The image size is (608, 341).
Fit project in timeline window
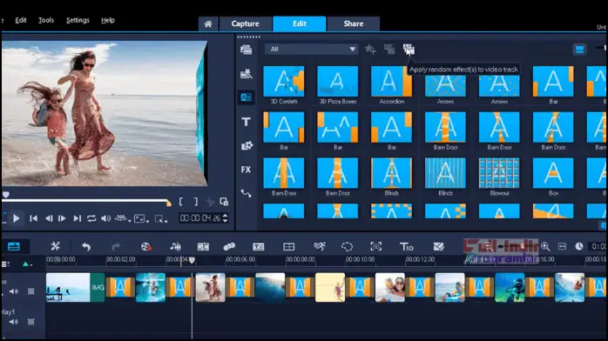[x=562, y=246]
